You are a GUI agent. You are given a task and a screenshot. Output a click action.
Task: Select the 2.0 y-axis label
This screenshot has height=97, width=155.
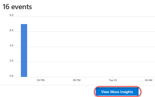click(11, 61)
